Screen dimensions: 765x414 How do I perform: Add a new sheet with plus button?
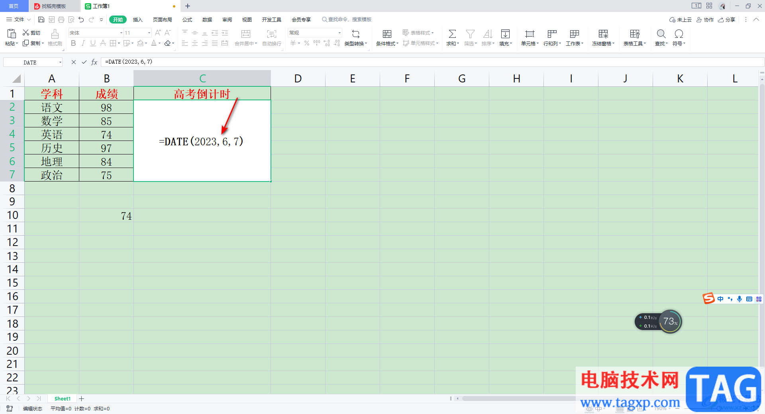(x=82, y=398)
